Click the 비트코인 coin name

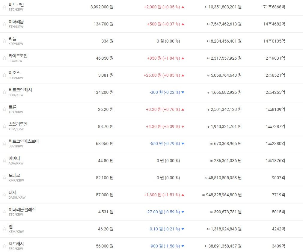[16, 4]
